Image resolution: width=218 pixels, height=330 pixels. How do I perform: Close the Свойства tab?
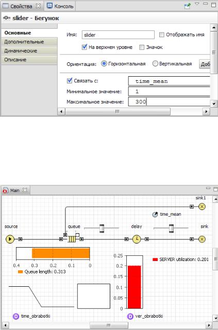tap(38, 6)
